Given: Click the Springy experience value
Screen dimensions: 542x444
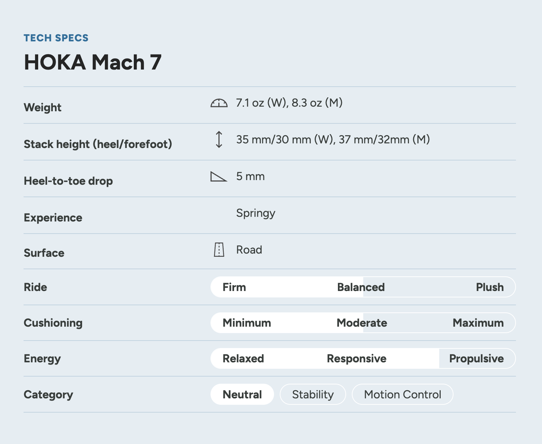Looking at the screenshot, I should [255, 213].
